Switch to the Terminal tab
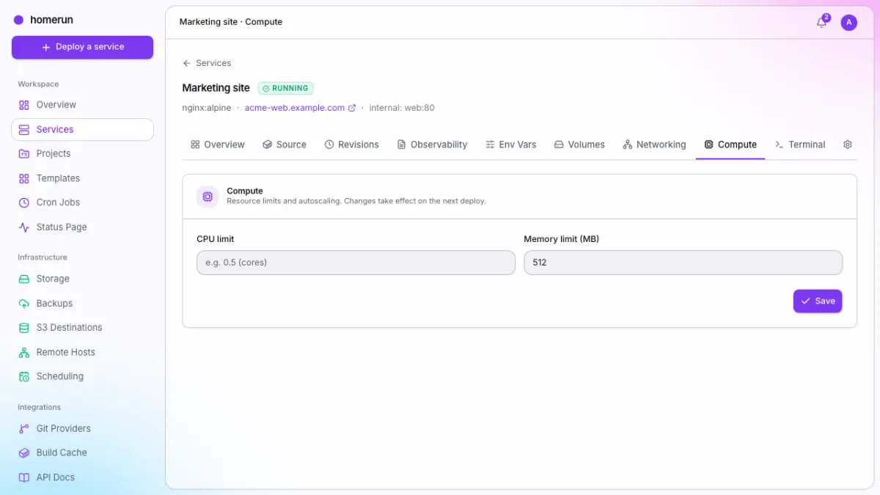 [x=800, y=144]
